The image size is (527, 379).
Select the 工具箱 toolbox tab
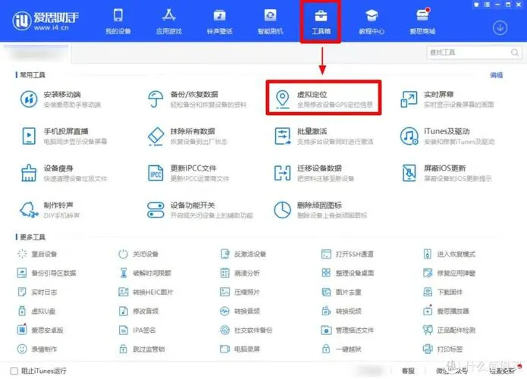pos(321,21)
